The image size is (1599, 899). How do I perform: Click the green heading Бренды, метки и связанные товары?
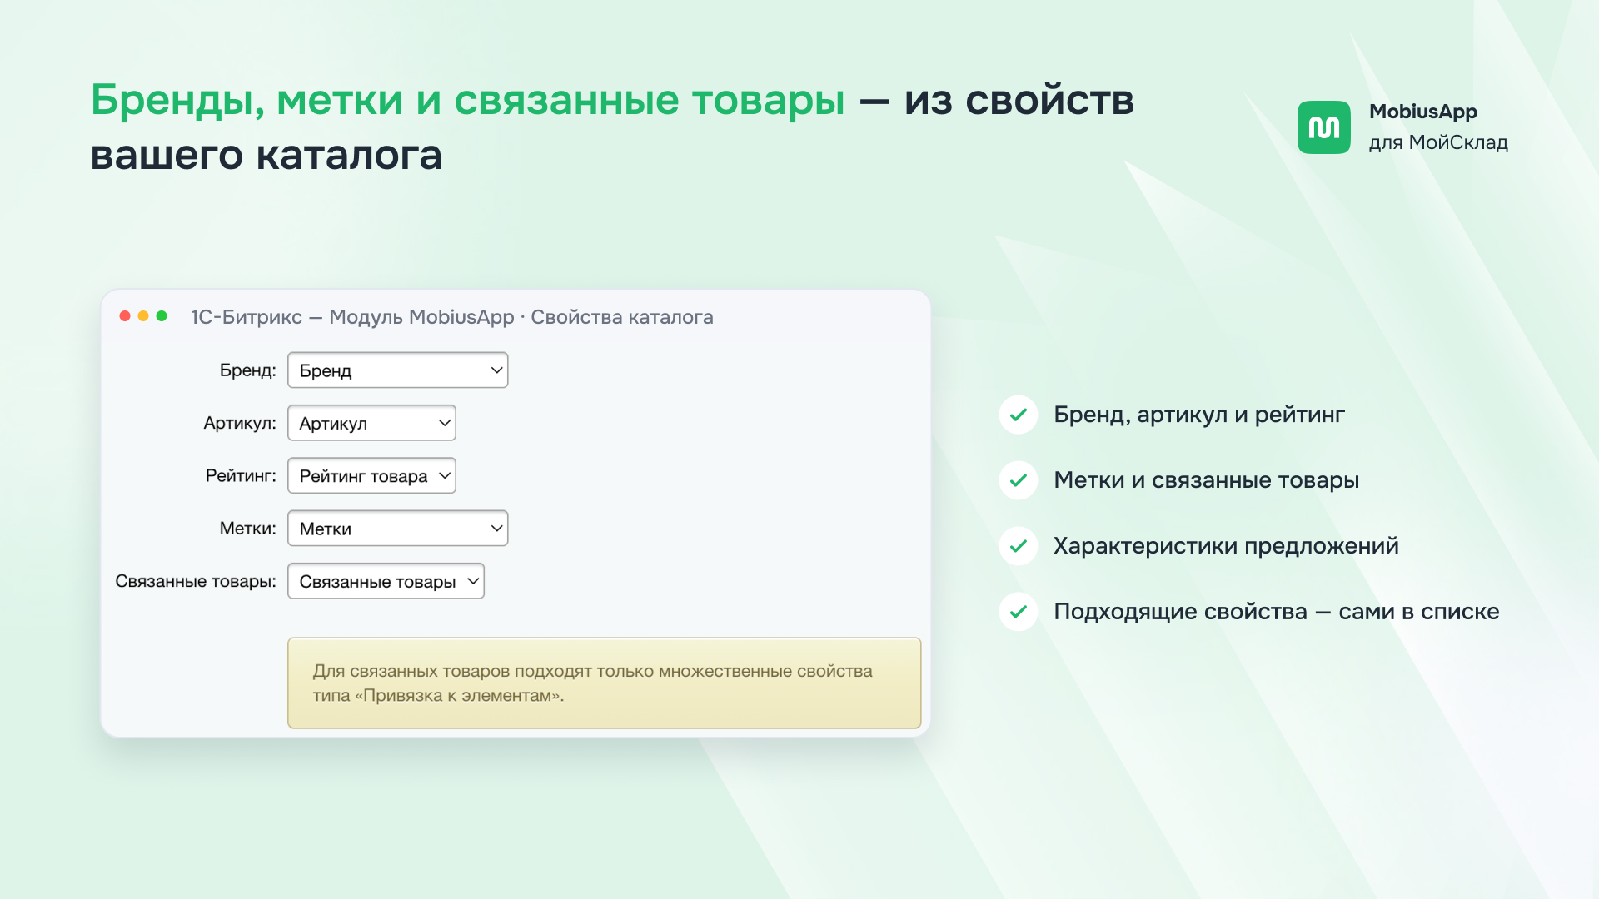click(x=467, y=101)
